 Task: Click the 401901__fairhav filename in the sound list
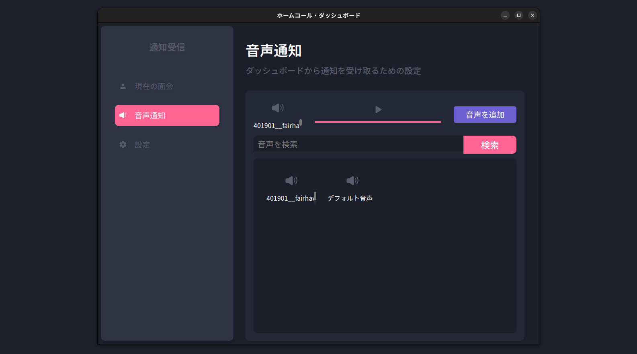click(290, 198)
